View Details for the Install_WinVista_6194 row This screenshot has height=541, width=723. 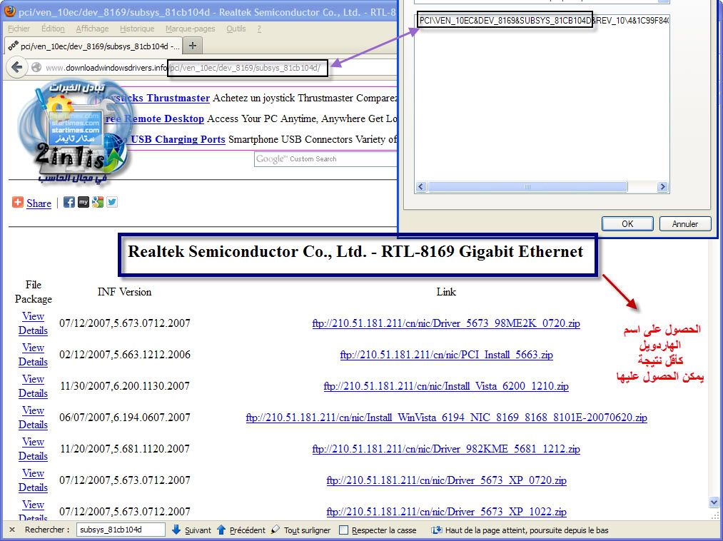(x=34, y=418)
